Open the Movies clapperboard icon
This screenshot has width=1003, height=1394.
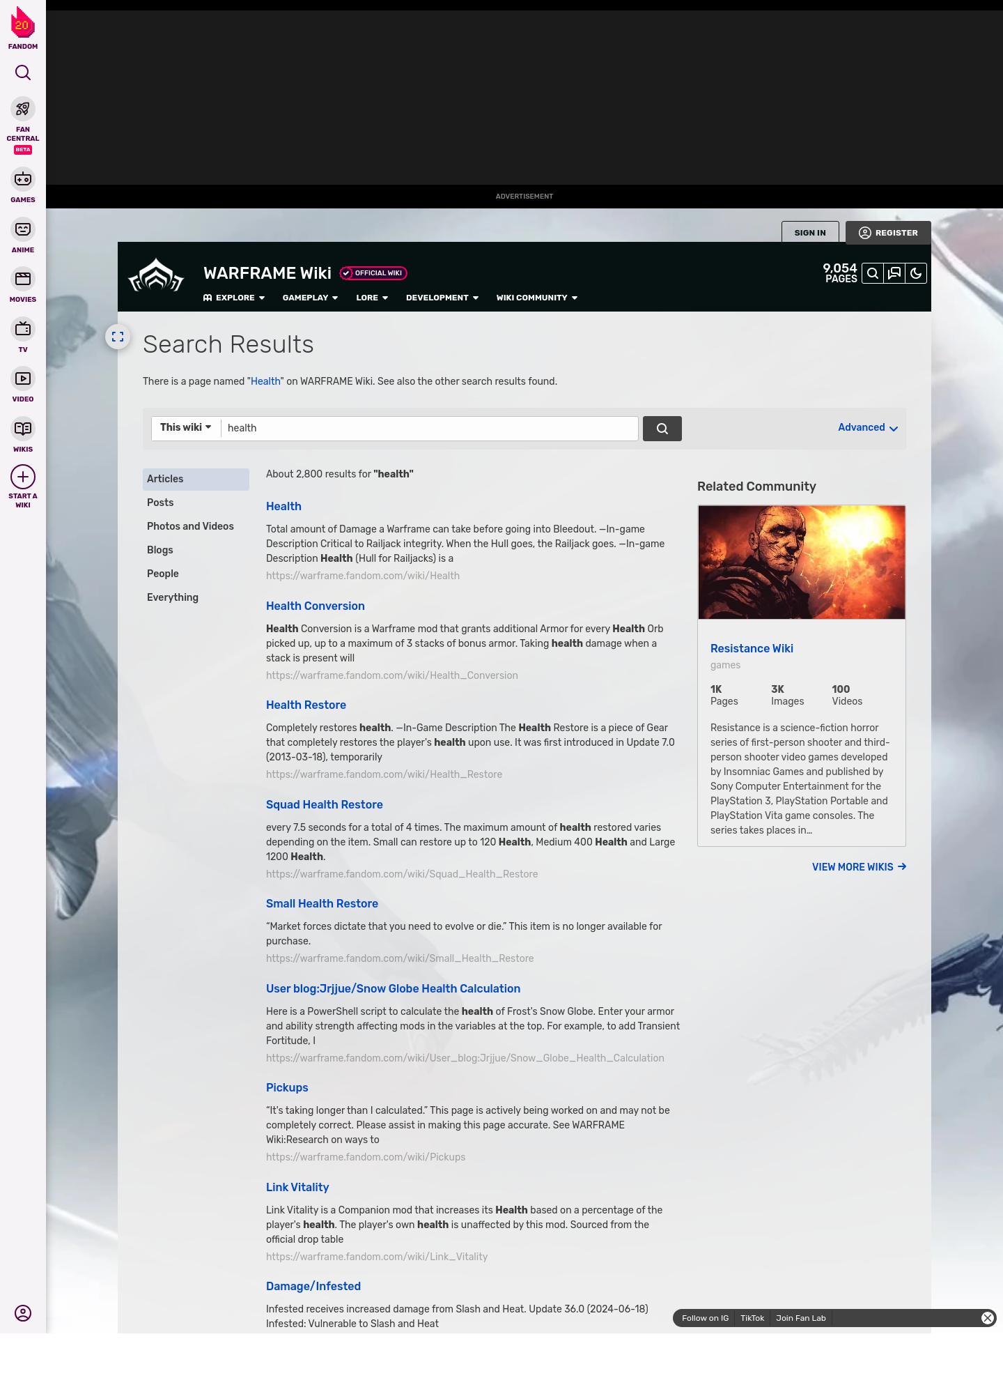click(x=23, y=279)
